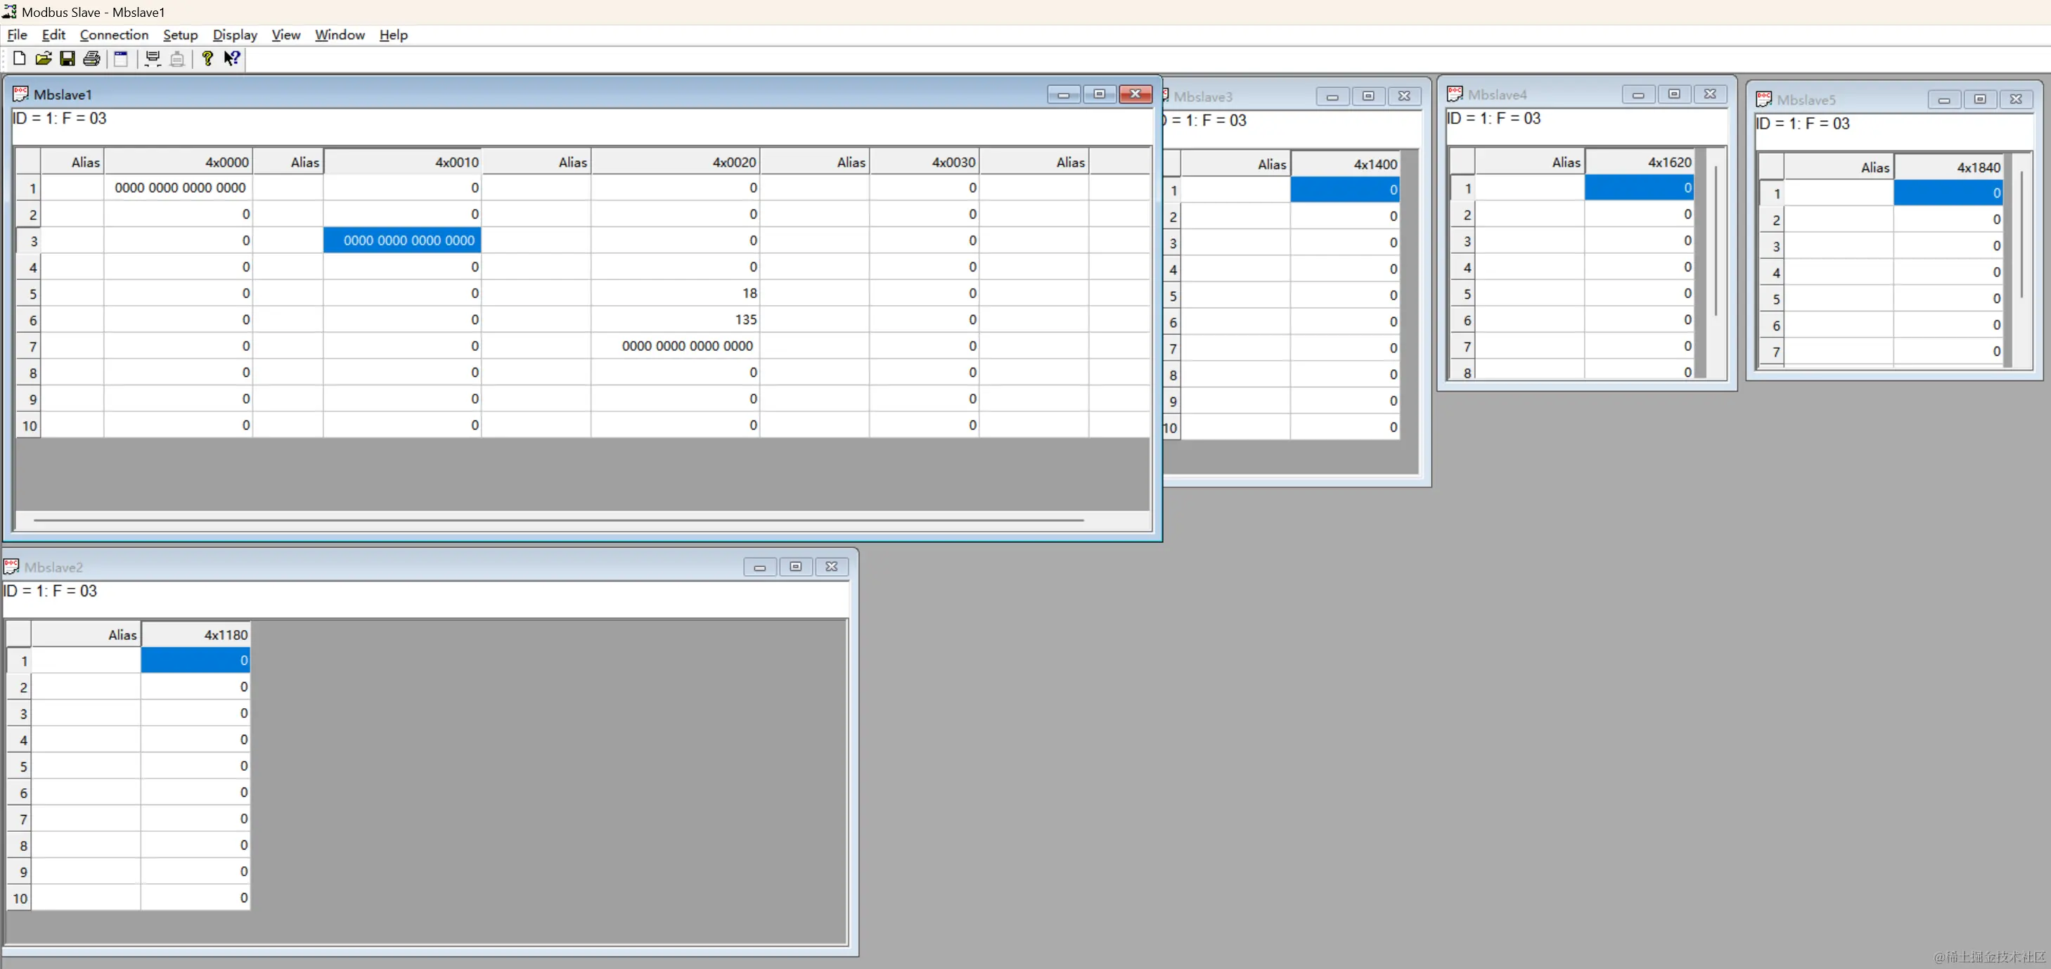Viewport: 2051px width, 969px height.
Task: Click the yellow question mark About icon
Action: pyautogui.click(x=207, y=58)
